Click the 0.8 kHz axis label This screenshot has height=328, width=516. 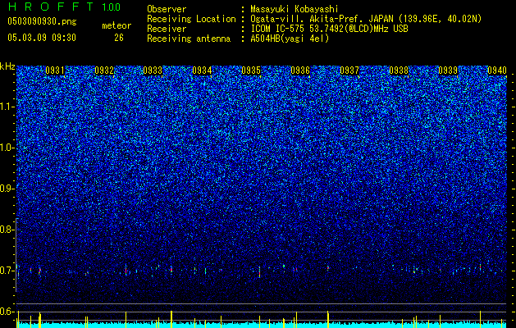tap(7, 230)
